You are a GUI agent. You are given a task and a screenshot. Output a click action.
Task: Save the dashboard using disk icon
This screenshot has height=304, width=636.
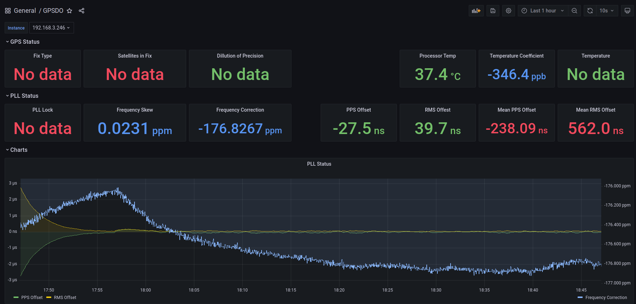coord(493,11)
